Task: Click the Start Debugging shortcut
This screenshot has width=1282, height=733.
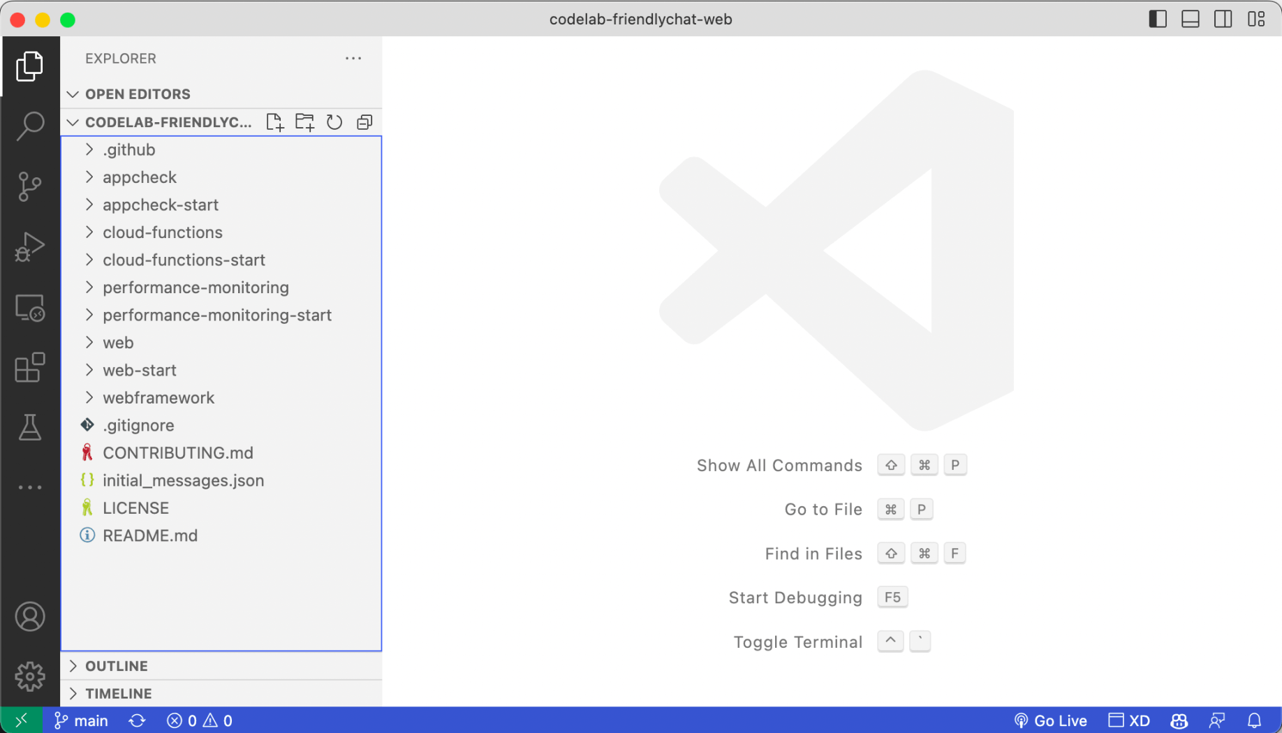Action: (818, 598)
